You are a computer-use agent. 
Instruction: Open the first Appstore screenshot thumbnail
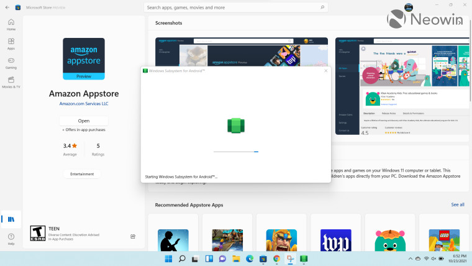pyautogui.click(x=242, y=52)
